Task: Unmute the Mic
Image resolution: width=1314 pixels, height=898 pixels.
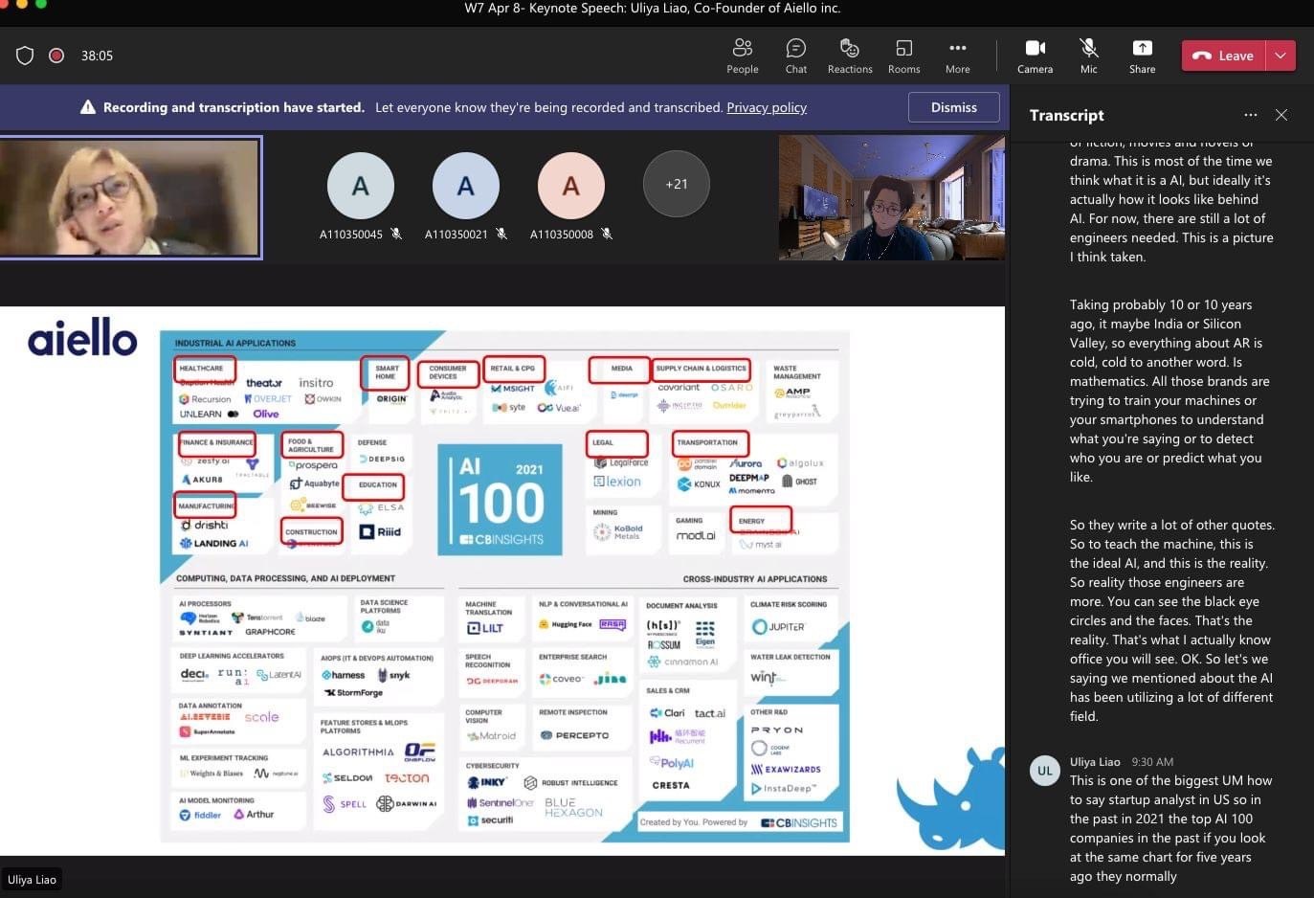Action: 1088,56
